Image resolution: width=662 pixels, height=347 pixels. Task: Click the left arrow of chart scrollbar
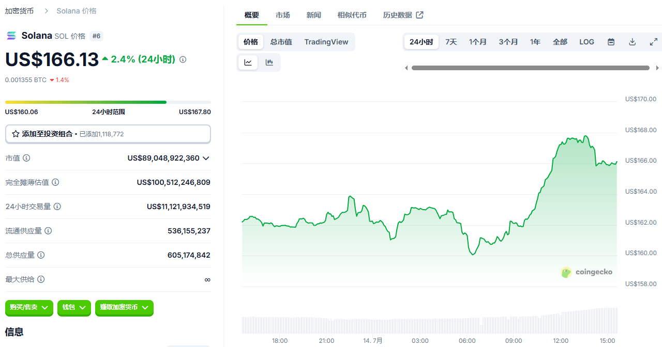(406, 68)
